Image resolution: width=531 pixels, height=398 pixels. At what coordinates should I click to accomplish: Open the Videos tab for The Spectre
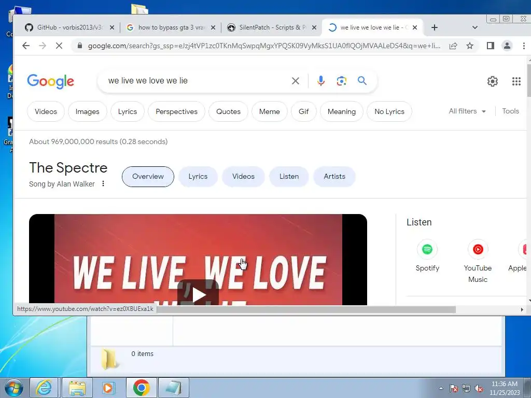coord(243,176)
